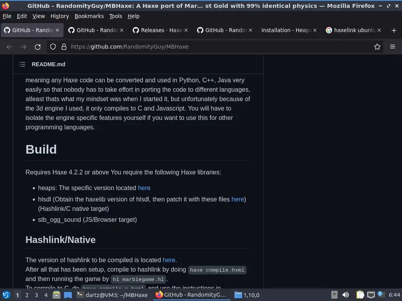
Task: Switch to dartz@VM3 terminal window
Action: tap(113, 295)
